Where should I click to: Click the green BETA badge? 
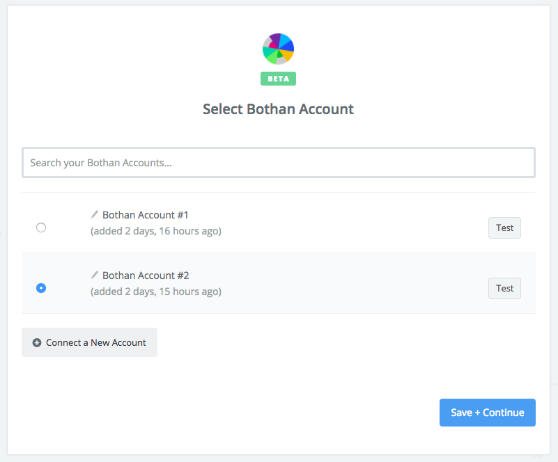click(278, 79)
